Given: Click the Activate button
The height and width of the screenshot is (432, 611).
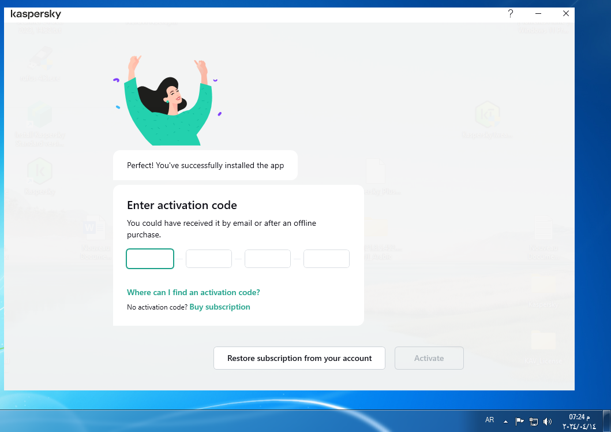Looking at the screenshot, I should (x=429, y=358).
